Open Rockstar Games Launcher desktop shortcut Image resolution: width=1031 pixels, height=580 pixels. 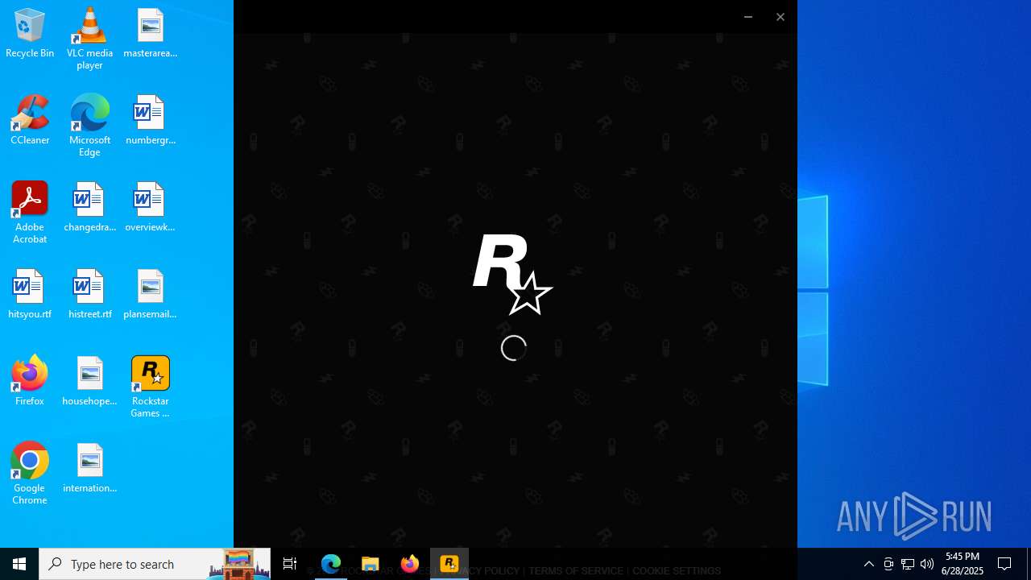150,387
